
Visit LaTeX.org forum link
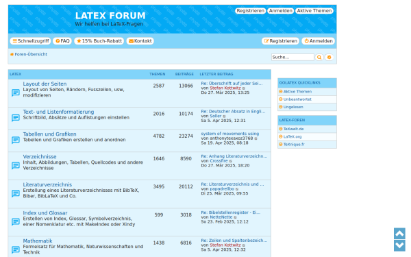click(x=292, y=136)
